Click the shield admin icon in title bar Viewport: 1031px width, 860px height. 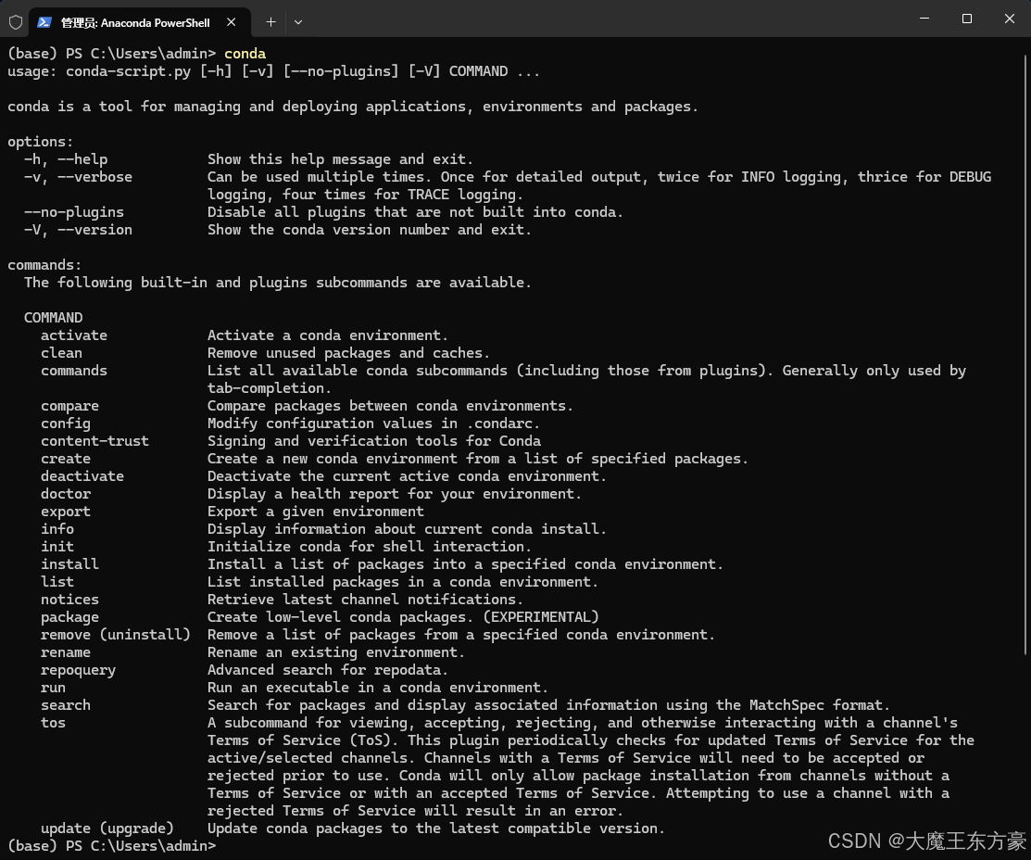pyautogui.click(x=16, y=22)
